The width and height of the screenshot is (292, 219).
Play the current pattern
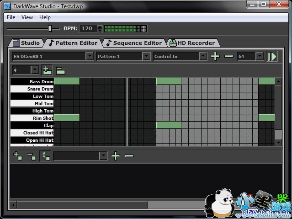coord(272,56)
